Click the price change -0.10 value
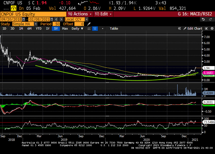Screen dimensions: 215x154 coord(65,3)
